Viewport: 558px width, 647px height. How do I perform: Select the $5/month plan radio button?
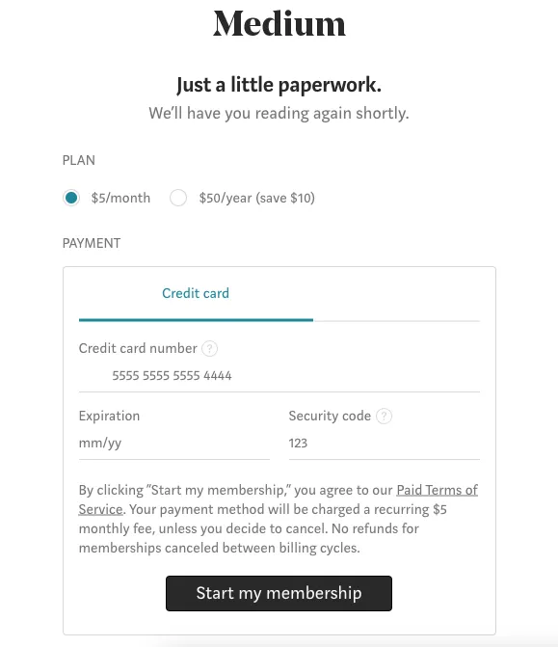71,198
